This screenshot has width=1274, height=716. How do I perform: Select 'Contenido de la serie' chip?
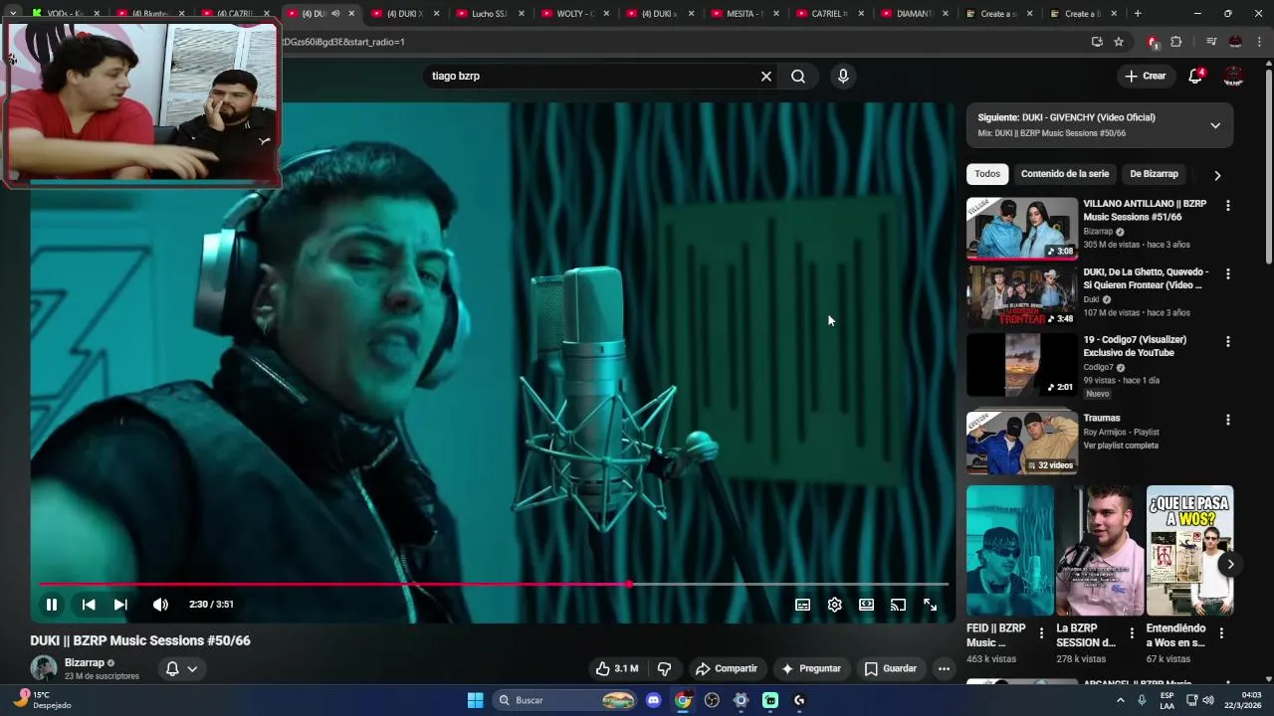click(x=1065, y=174)
